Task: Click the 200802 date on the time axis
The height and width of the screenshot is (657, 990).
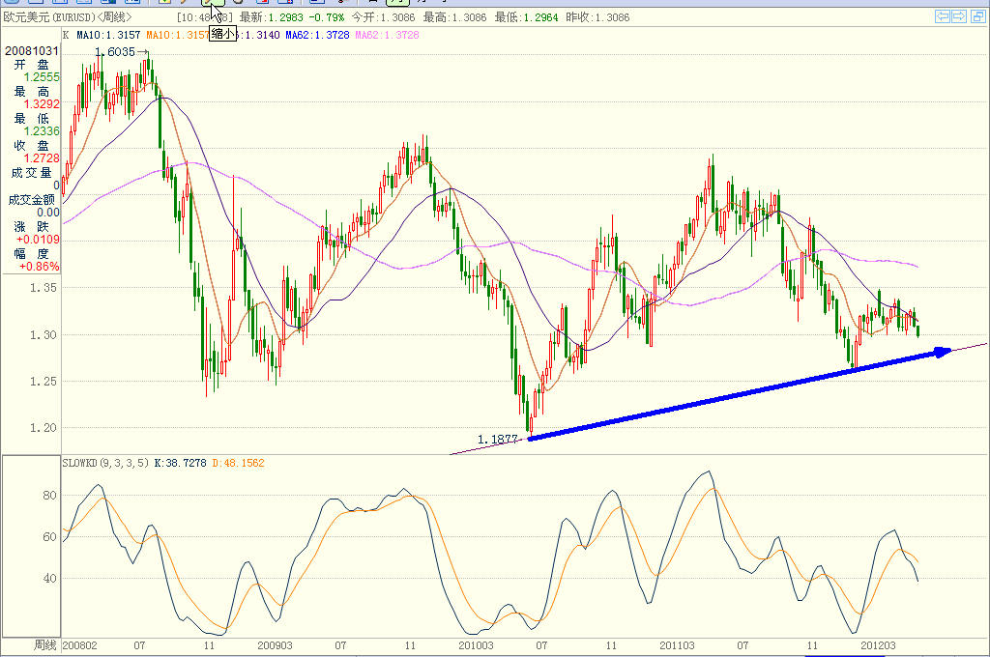Action: 80,645
